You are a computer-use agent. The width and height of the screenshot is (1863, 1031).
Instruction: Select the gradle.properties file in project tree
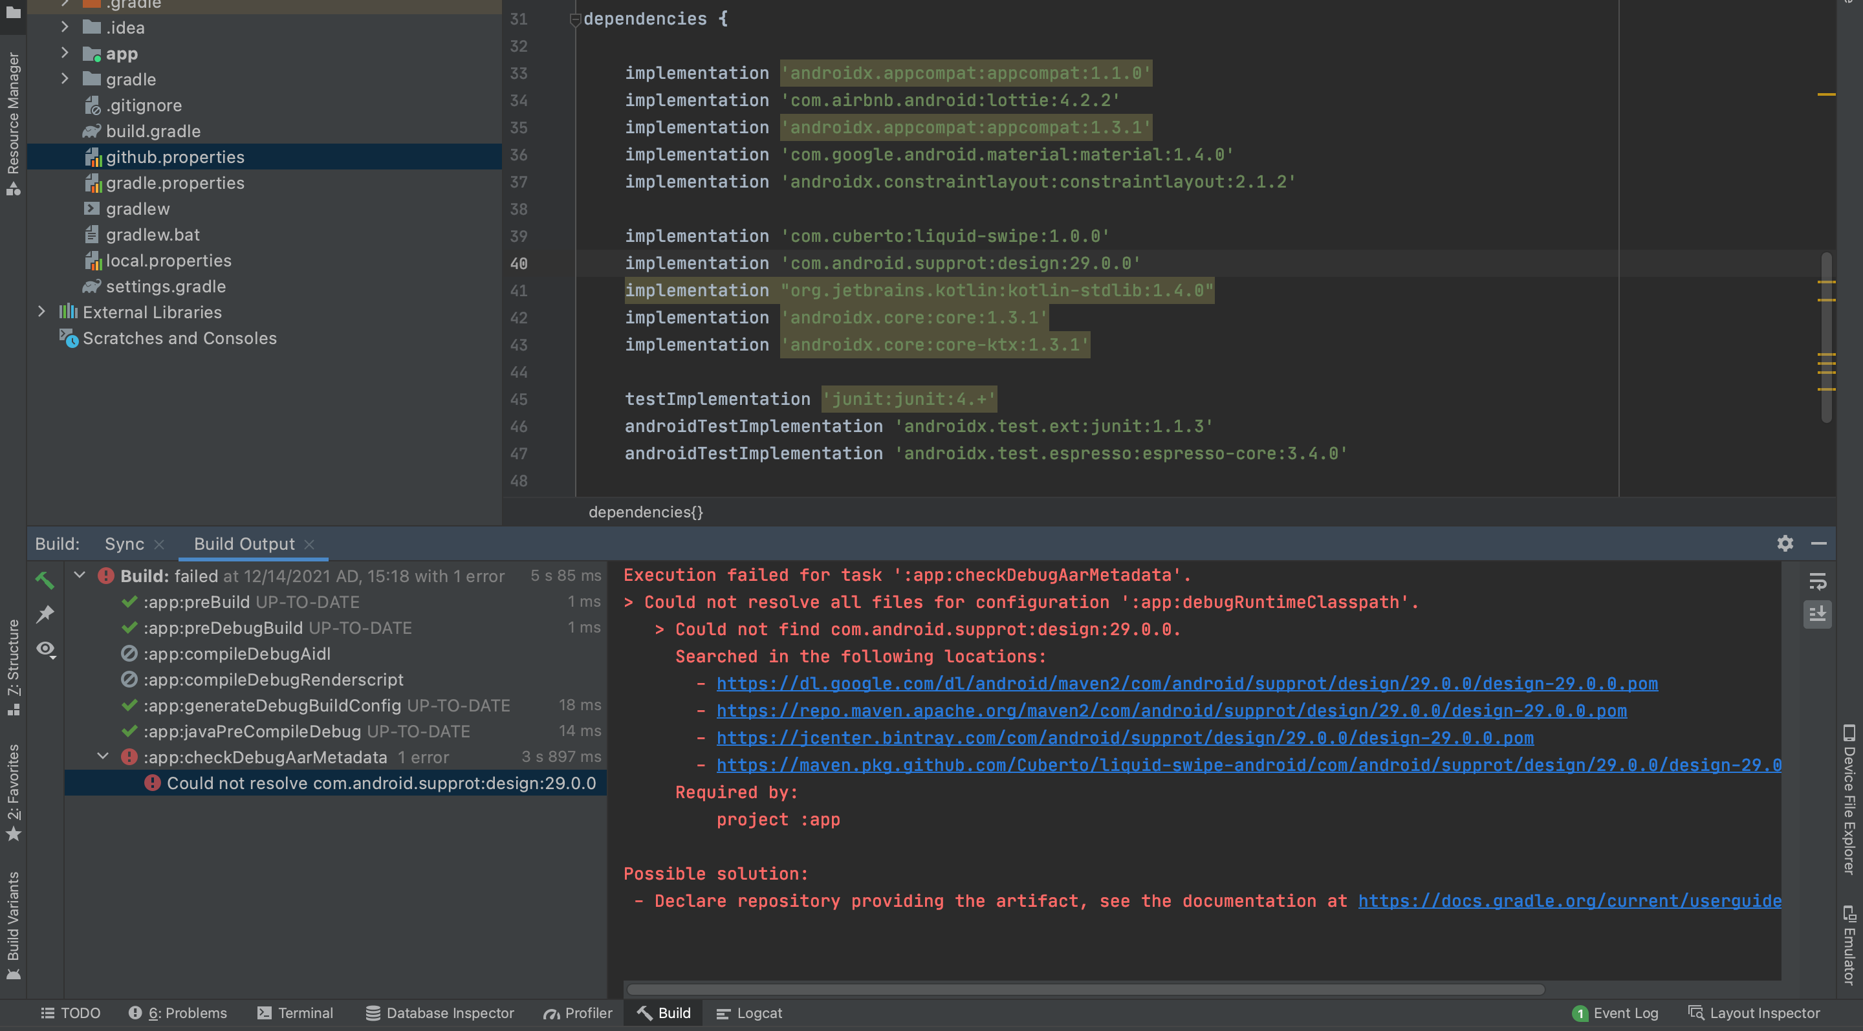pyautogui.click(x=175, y=183)
